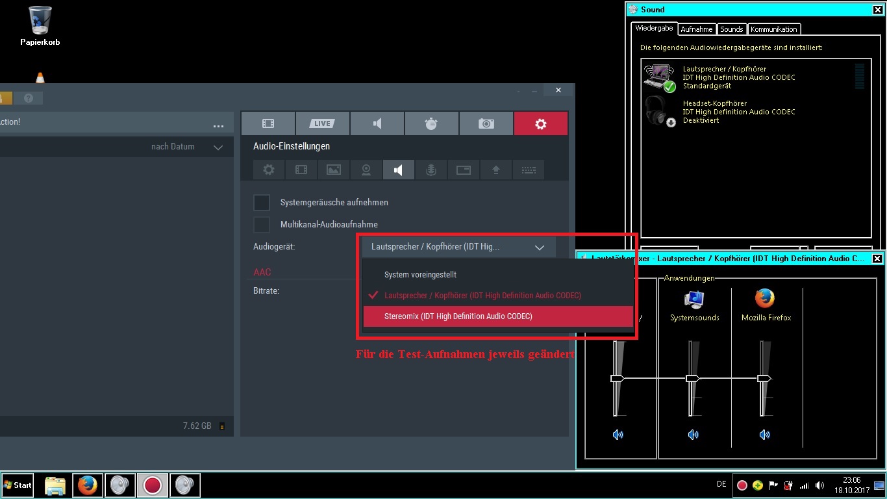Open the red settings gear tab
This screenshot has height=499, width=887.
541,123
